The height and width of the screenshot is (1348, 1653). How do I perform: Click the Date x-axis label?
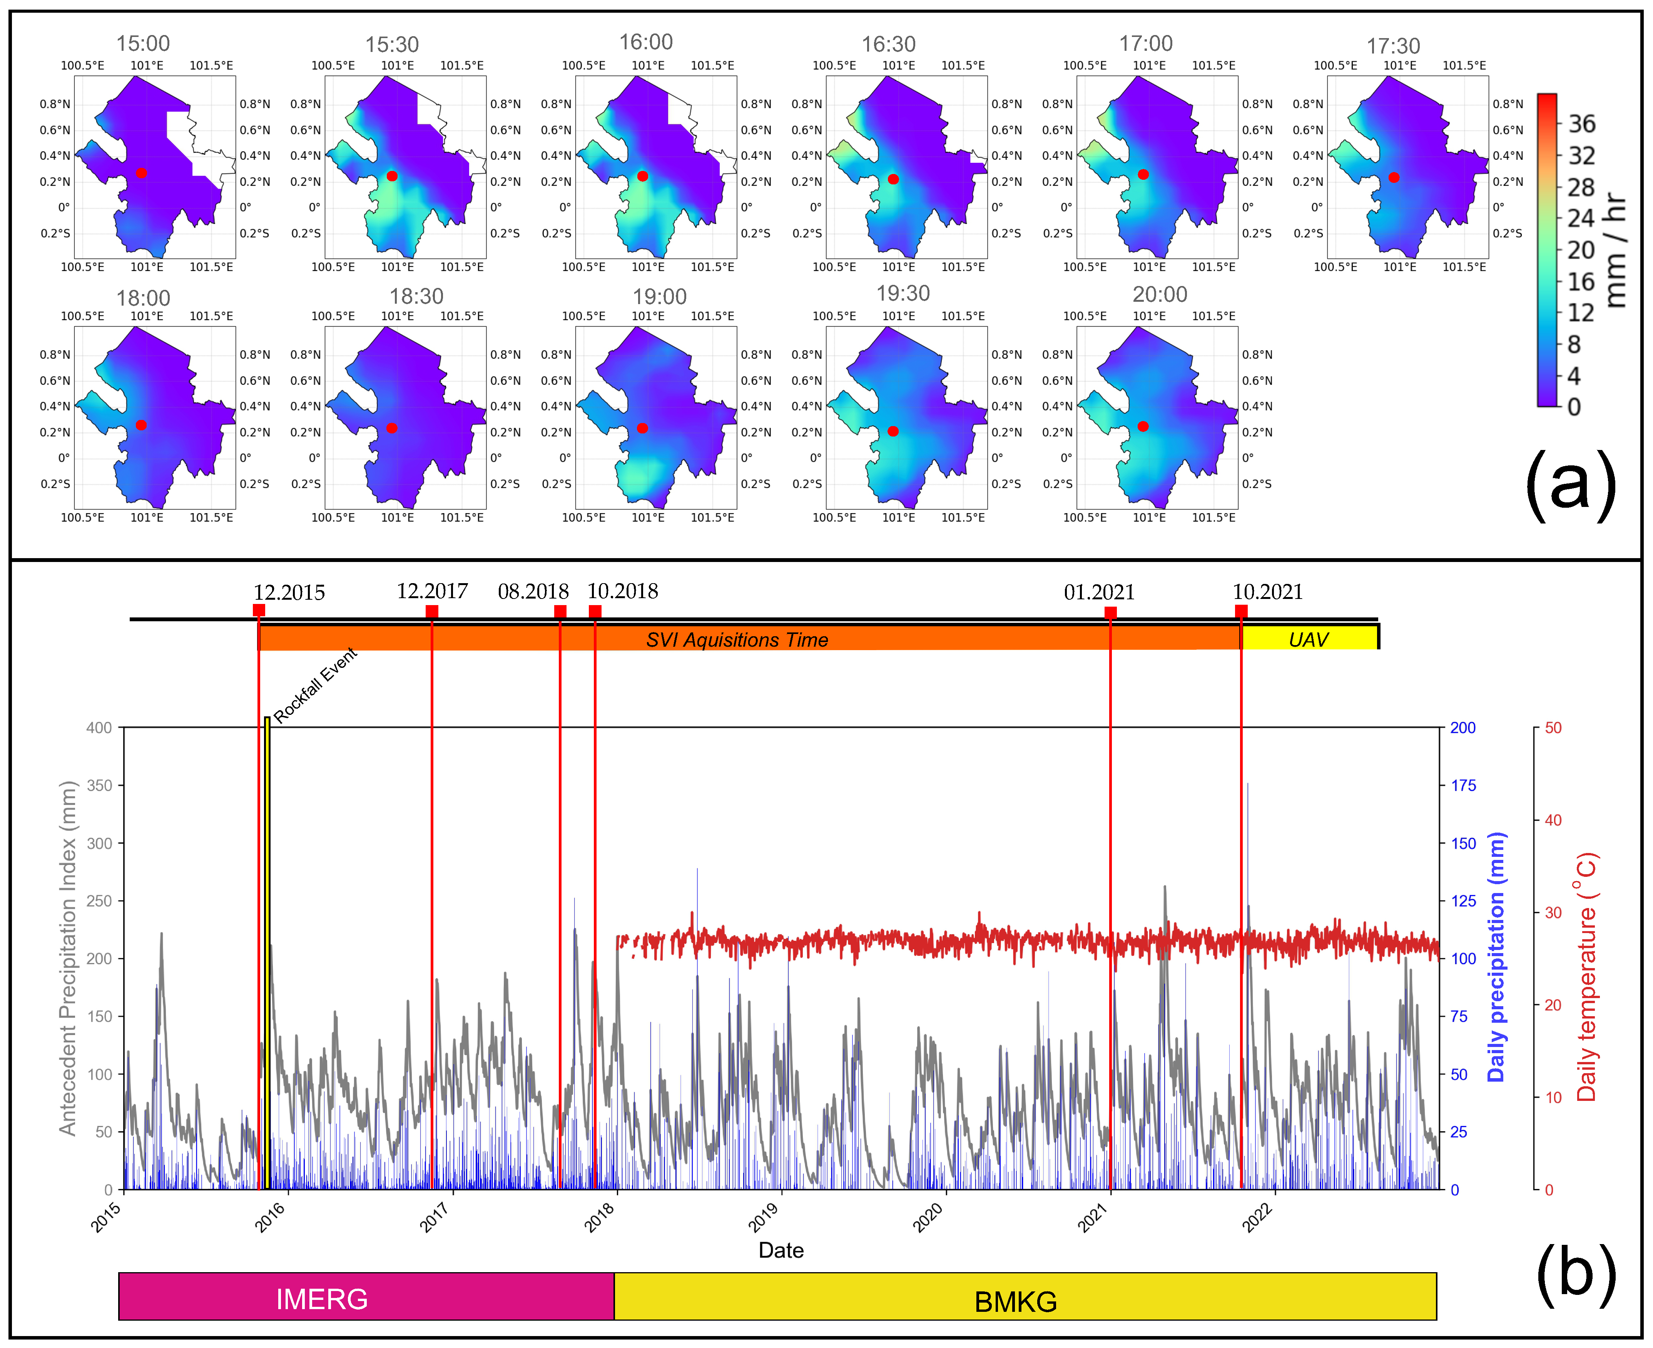point(781,1250)
